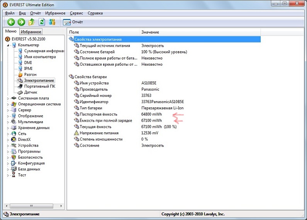
Task: Select the Текущий источник питания row
Action: (x=165, y=46)
